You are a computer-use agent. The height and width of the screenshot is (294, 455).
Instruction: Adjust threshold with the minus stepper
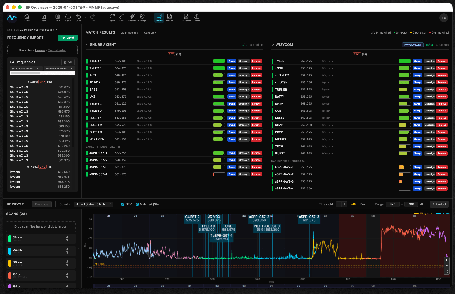click(x=338, y=204)
